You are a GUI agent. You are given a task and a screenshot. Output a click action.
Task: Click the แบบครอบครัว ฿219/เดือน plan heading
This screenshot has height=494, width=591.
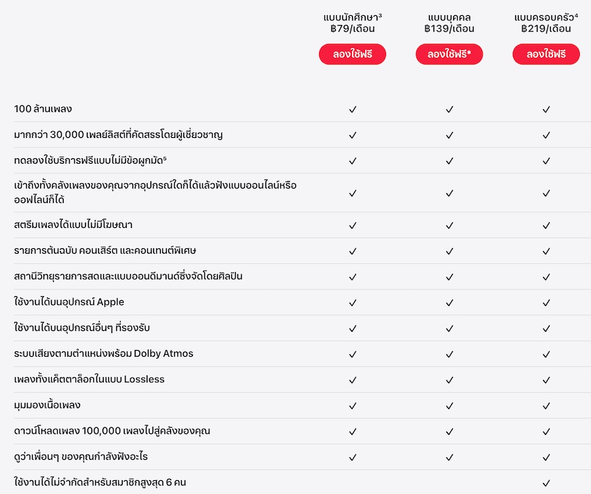point(546,23)
